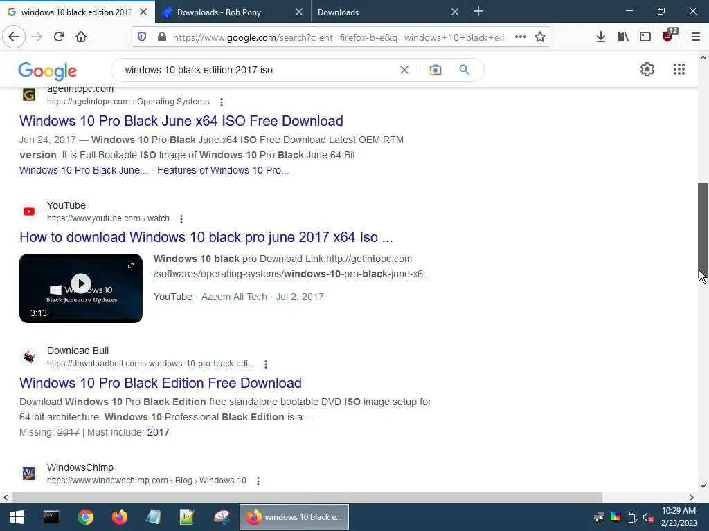This screenshot has height=531, width=709.
Task: Click the vertical scrollbar thumb
Action: (x=703, y=230)
